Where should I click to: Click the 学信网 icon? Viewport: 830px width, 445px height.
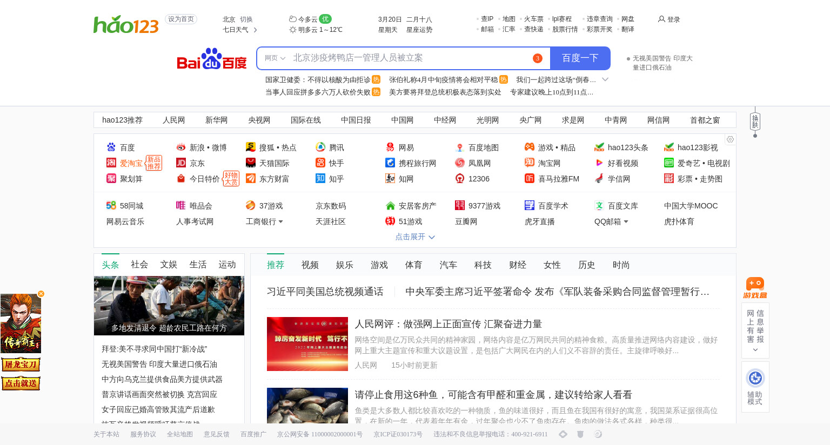point(599,178)
